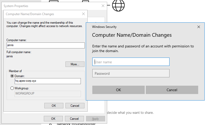Viewport: 224px width, 125px height.
Task: Click the domain field hq.apex-corp.xyz
Action: (x=47, y=81)
